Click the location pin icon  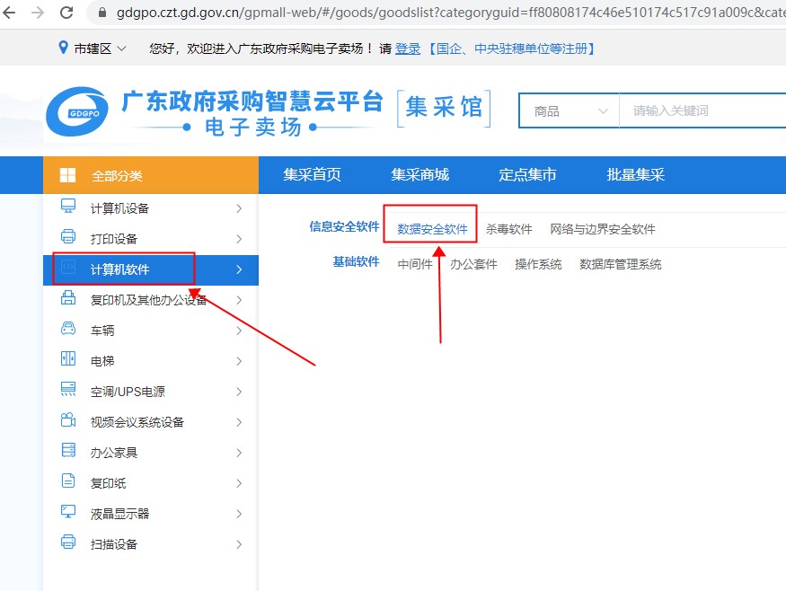pyautogui.click(x=63, y=48)
